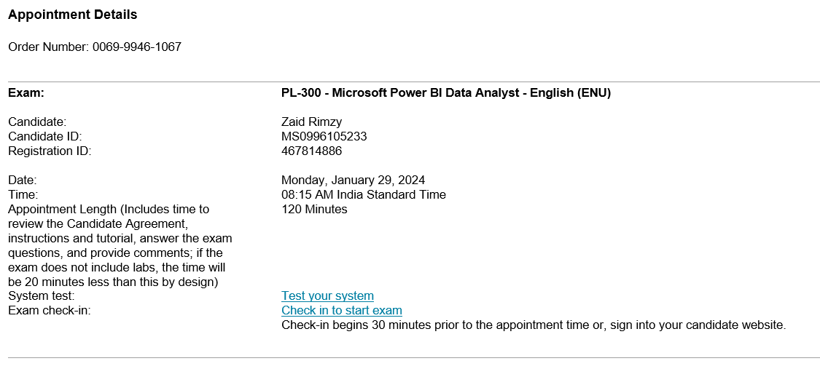Select the order number 0069-9946-1067 text
Viewport: 820px width, 369px height.
click(x=137, y=47)
